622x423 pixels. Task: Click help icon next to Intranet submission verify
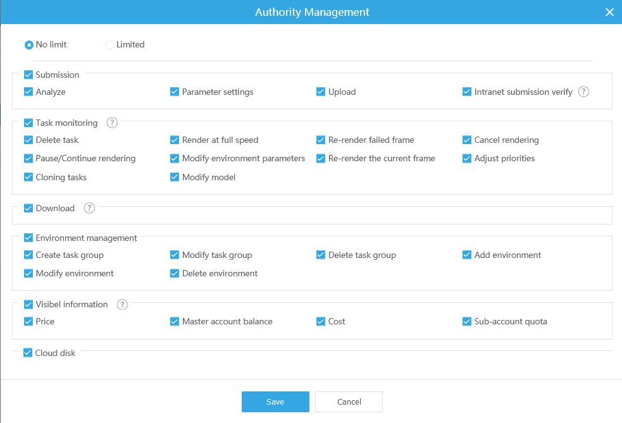[583, 92]
